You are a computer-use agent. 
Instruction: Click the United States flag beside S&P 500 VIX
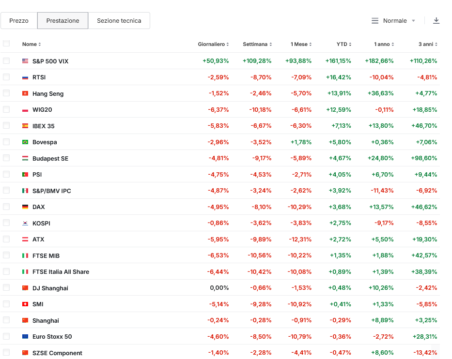25,61
